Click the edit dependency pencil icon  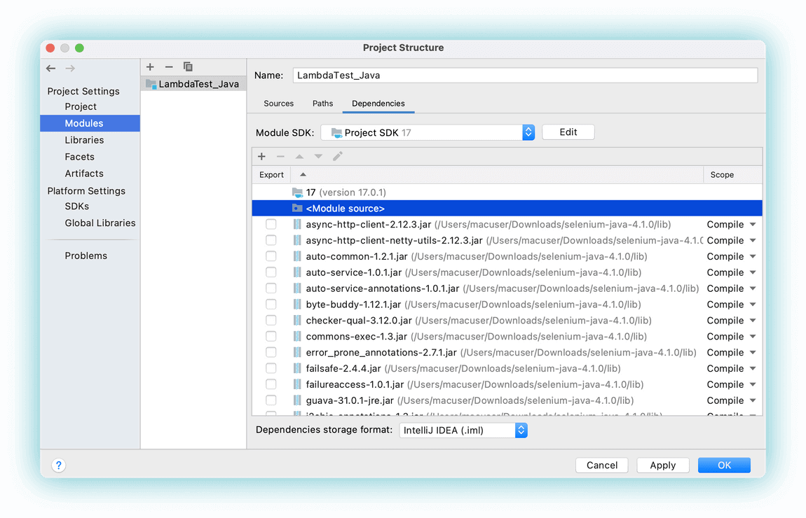coord(338,156)
